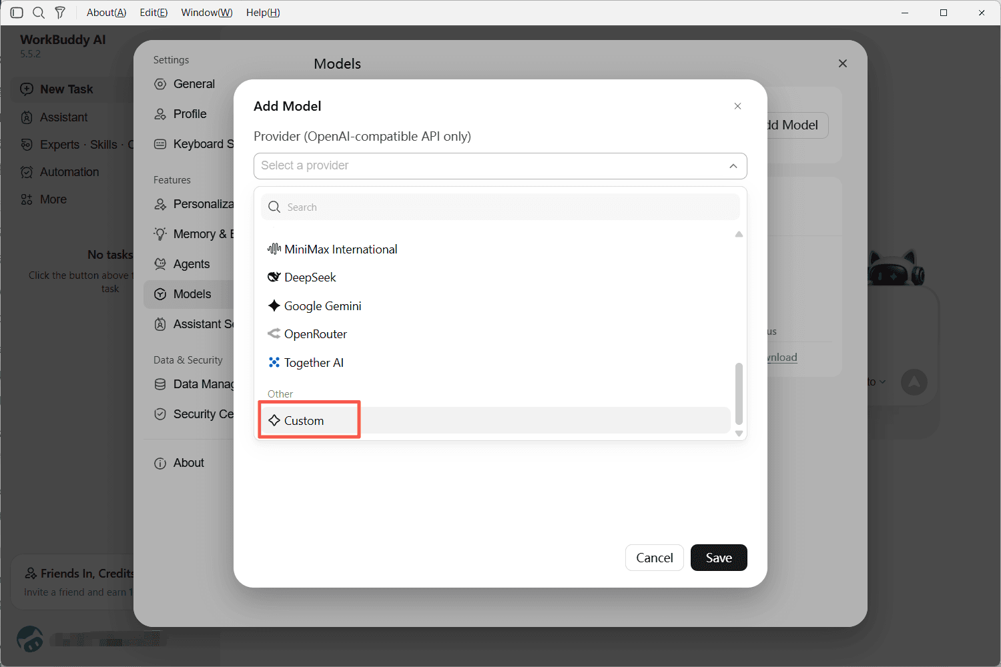Viewport: 1001px width, 667px height.
Task: Open General settings
Action: click(x=189, y=84)
